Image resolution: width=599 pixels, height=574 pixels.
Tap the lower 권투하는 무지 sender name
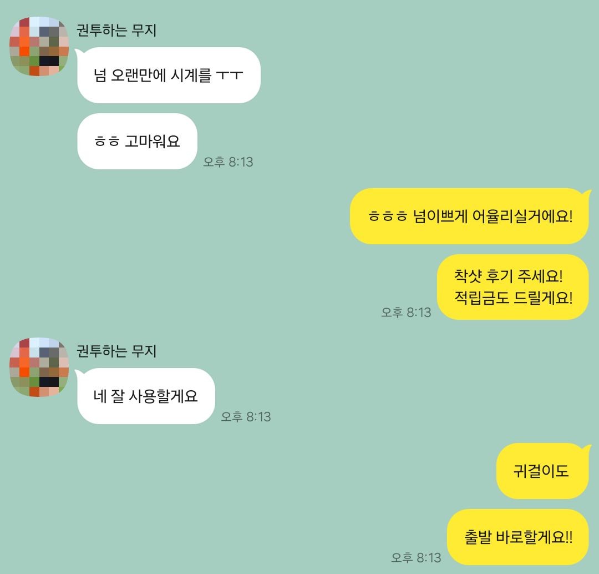tap(116, 351)
